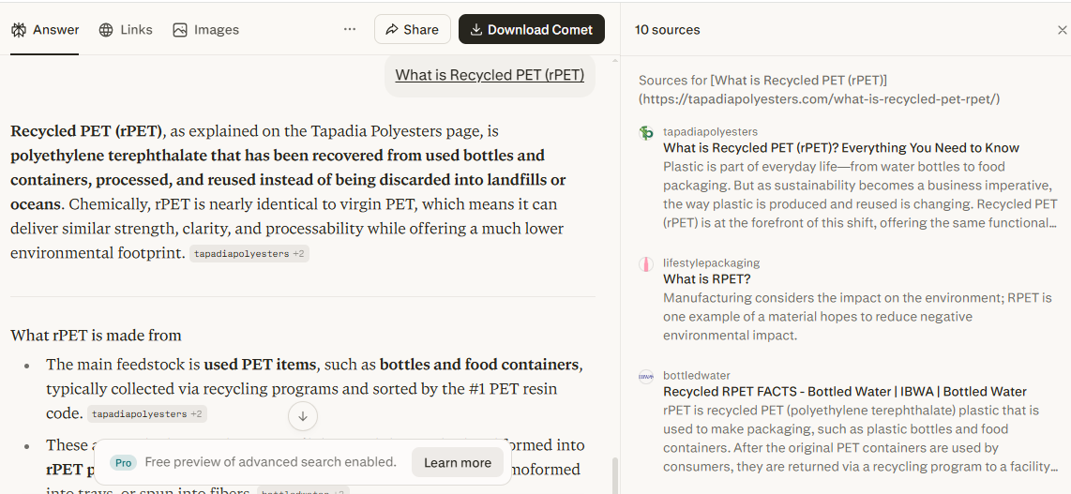Click the scroll-down arrow circle button
The width and height of the screenshot is (1071, 494).
[303, 416]
